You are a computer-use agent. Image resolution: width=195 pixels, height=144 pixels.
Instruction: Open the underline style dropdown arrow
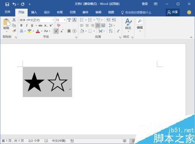(x=36, y=25)
